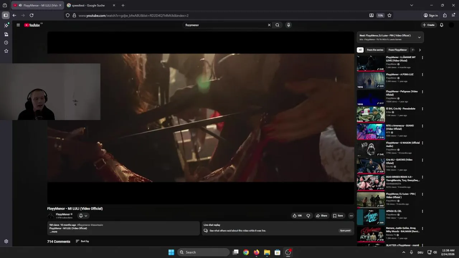Open options for LLÁMAME MY LOVE video
This screenshot has height=258, width=459.
point(422,58)
